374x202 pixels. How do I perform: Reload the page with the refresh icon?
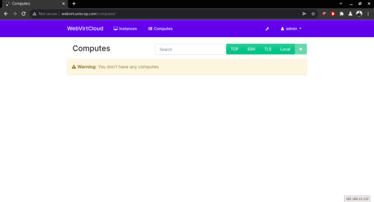click(24, 14)
